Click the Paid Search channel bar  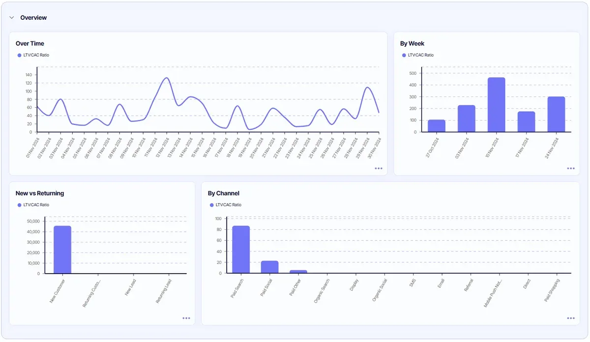241,249
